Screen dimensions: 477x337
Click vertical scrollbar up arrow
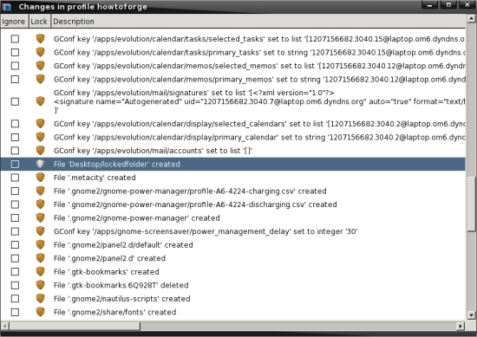point(471,18)
